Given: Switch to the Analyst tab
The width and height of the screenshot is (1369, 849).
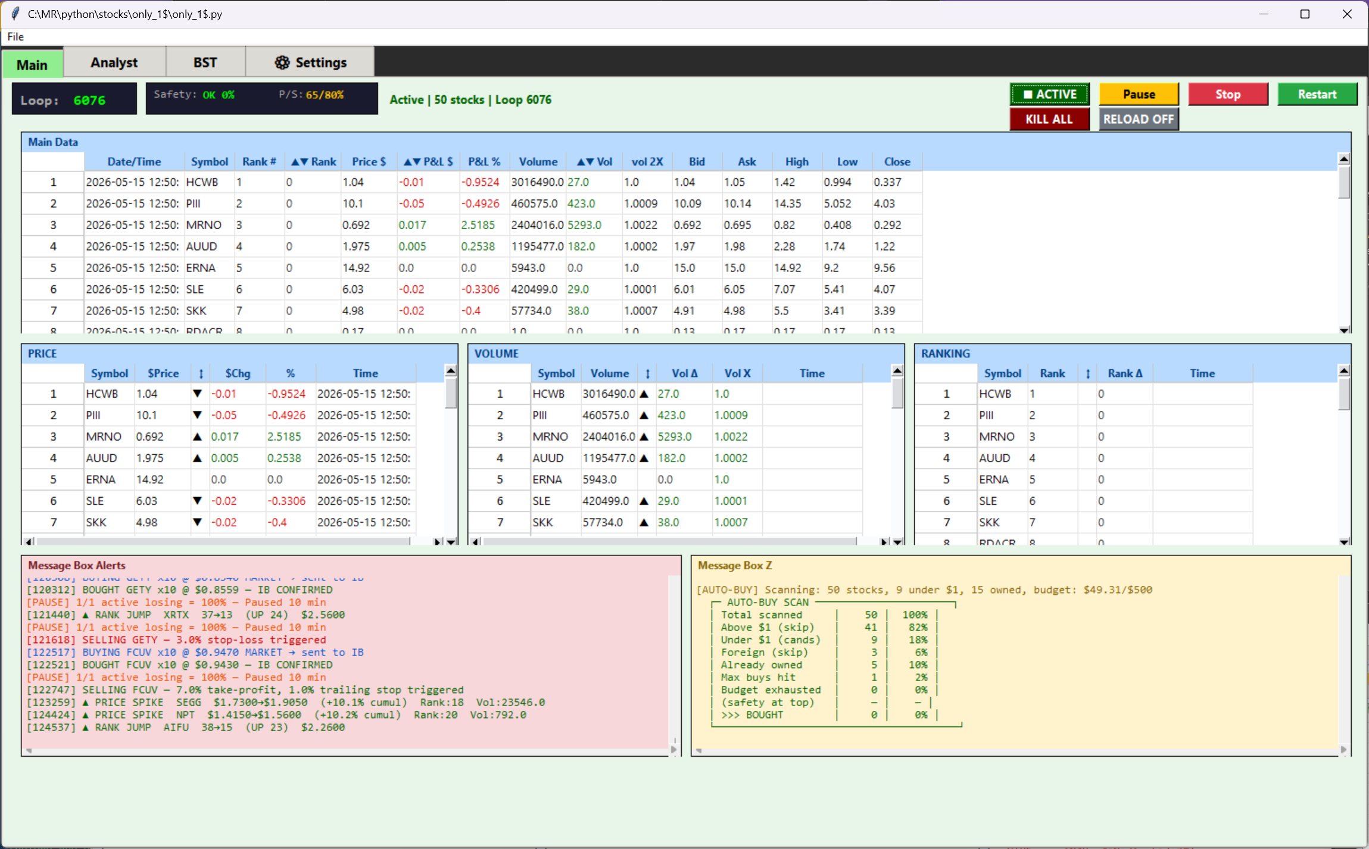Looking at the screenshot, I should [x=114, y=63].
